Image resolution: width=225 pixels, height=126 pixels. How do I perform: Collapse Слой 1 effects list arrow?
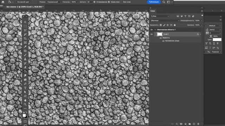tap(200, 34)
